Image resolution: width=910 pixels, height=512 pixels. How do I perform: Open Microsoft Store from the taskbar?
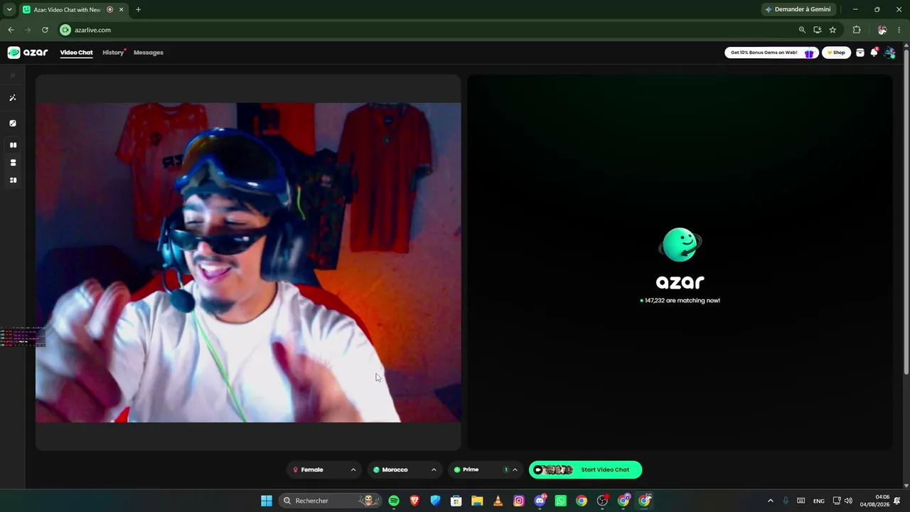456,501
